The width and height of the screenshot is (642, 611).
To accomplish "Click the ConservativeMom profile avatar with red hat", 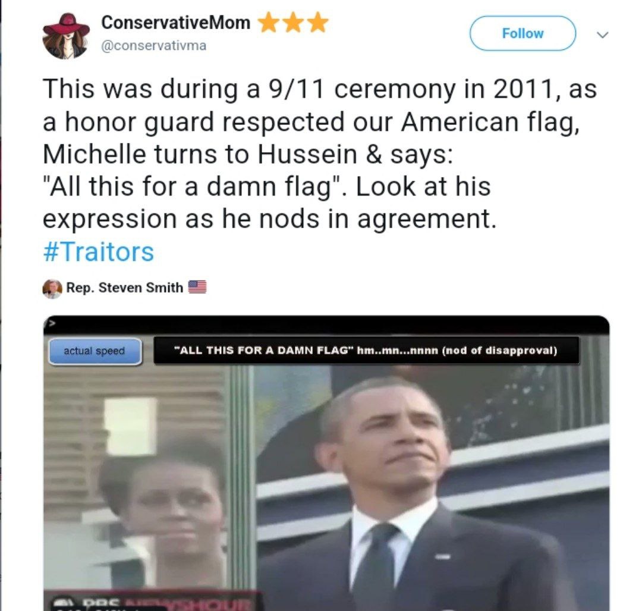I will point(67,36).
